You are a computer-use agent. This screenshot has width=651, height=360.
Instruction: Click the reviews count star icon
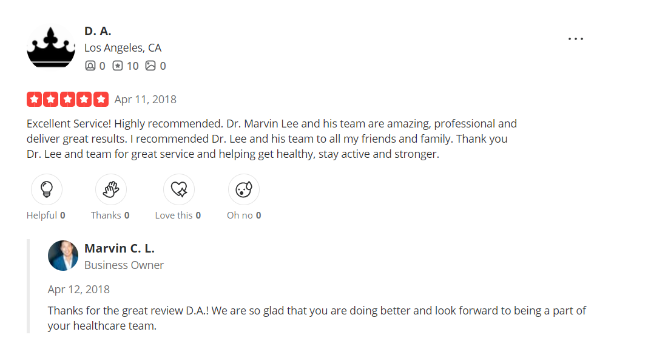[x=118, y=66]
